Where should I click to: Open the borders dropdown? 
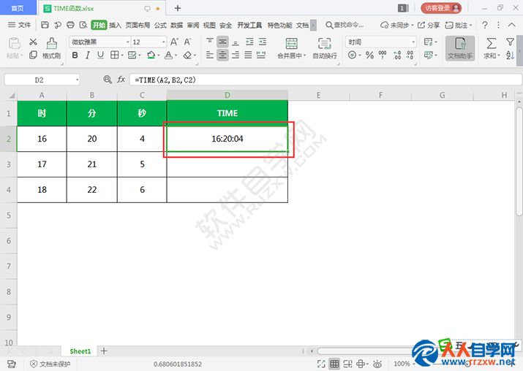point(122,56)
